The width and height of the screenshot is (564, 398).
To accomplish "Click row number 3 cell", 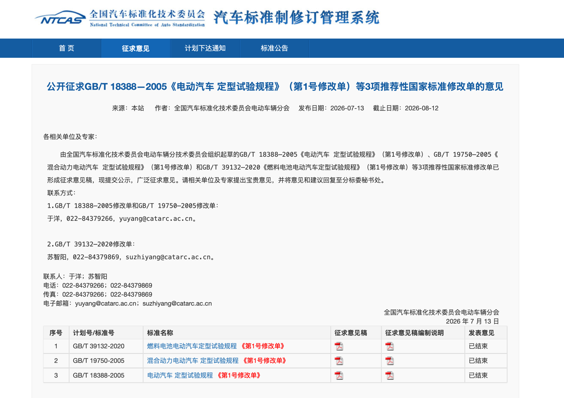I will pyautogui.click(x=56, y=375).
